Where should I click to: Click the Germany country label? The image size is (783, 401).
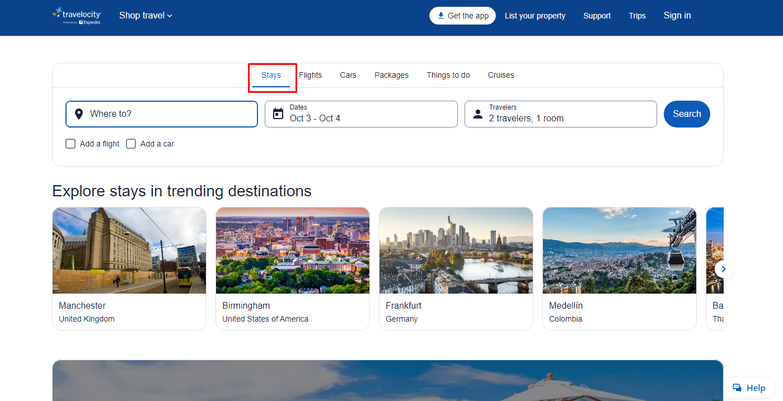[402, 319]
